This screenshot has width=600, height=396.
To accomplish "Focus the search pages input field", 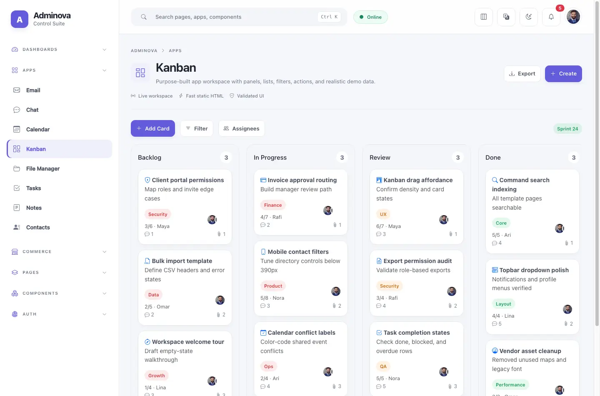I will [x=239, y=17].
